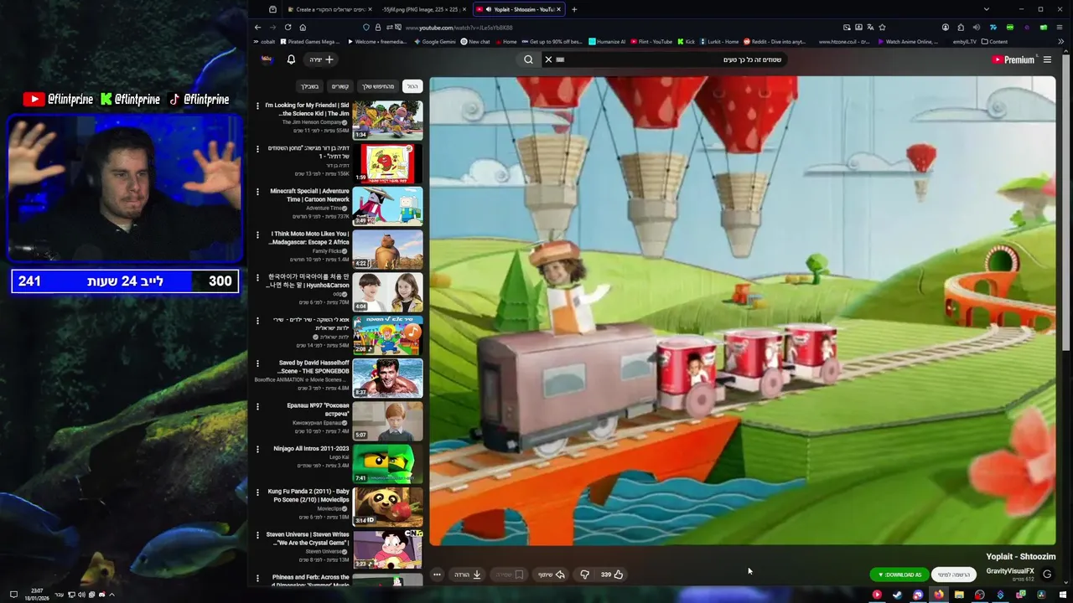This screenshot has width=1073, height=603.
Task: Open the Hyunho&Carson video title
Action: [308, 281]
